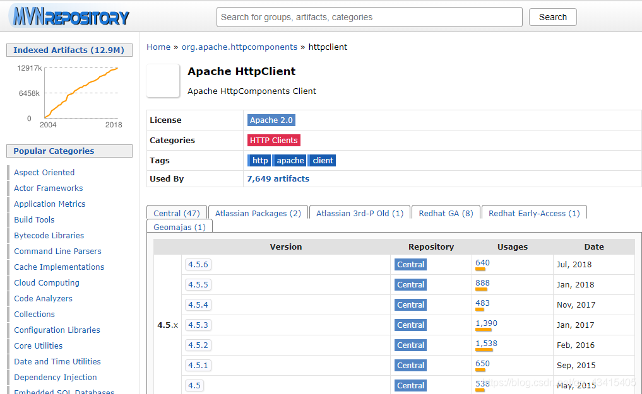Focus the search field for groups and artifacts
Viewport: 642px width, 394px height.
369,17
